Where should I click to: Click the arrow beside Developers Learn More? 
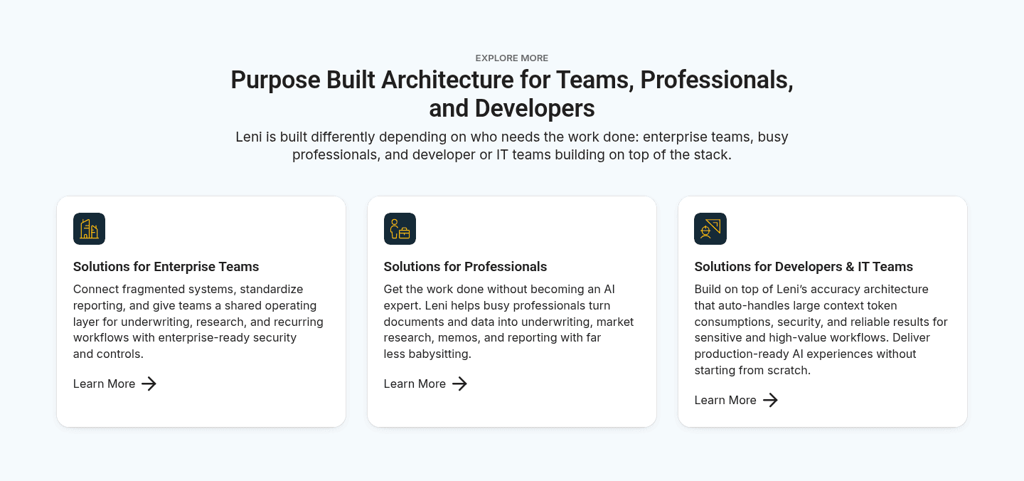[x=770, y=400]
